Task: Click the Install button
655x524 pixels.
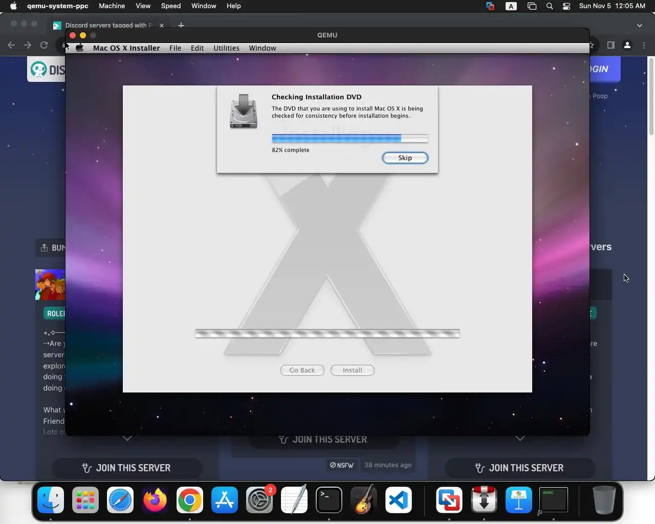Action: (352, 370)
